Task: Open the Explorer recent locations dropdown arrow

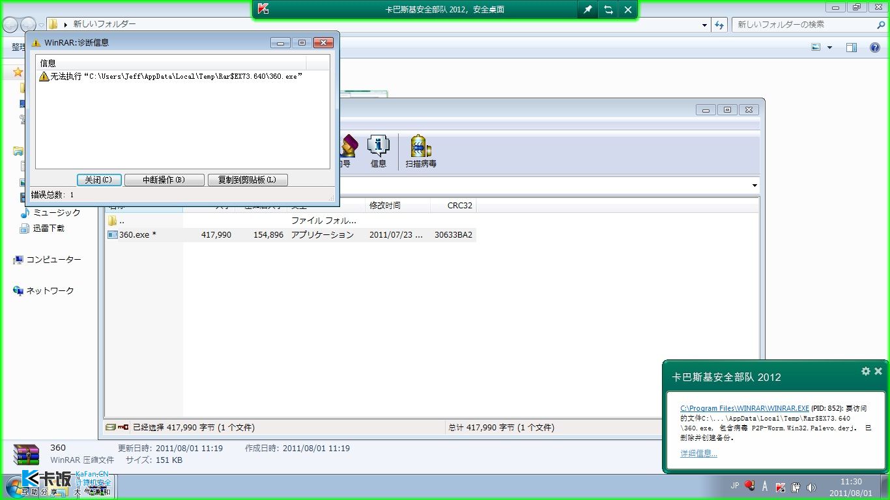Action: coord(41,25)
